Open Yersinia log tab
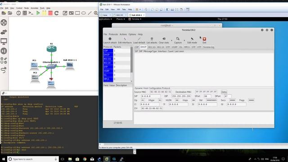288x162 pixels. [208, 47]
